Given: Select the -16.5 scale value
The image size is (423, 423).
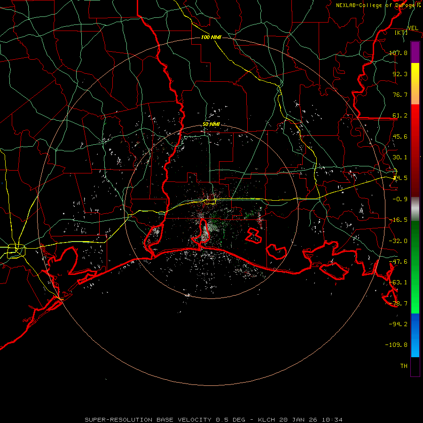Looking at the screenshot, I should coord(398,220).
